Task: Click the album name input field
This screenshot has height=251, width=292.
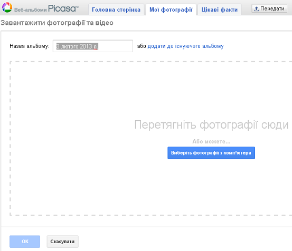Action: tap(93, 46)
